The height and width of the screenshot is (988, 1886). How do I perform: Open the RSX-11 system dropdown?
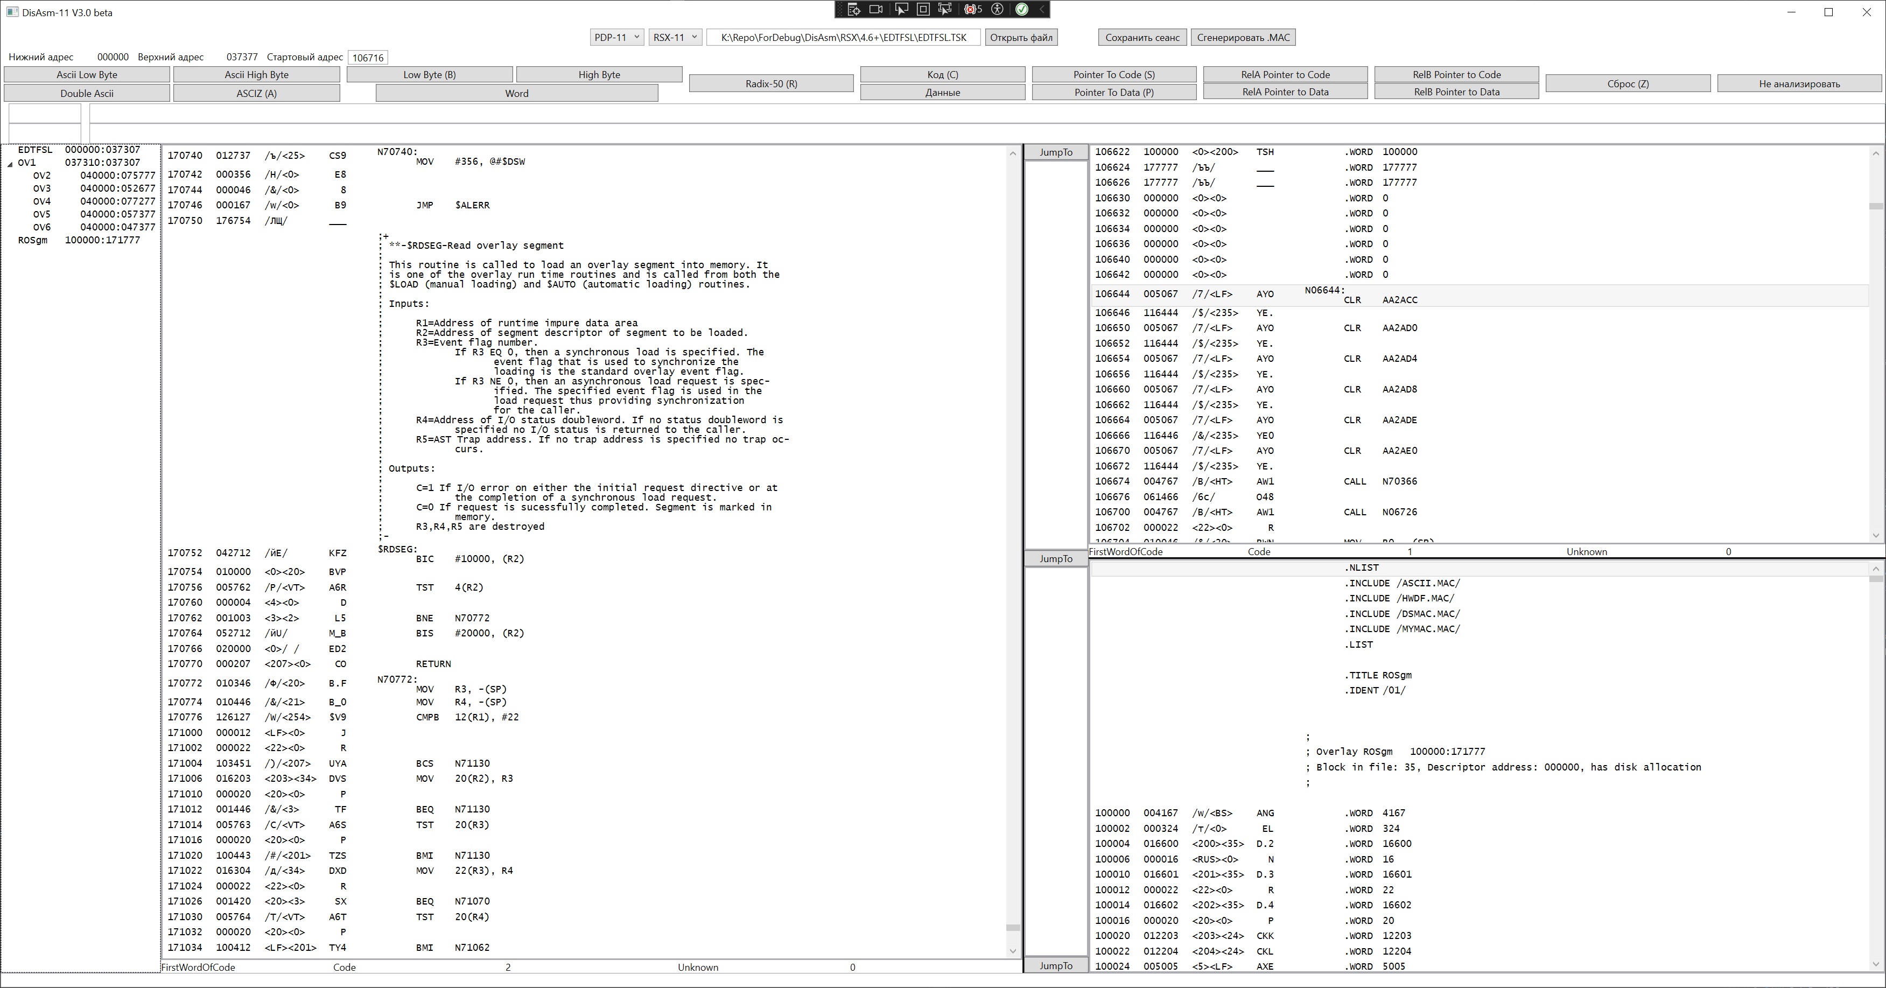pyautogui.click(x=675, y=37)
